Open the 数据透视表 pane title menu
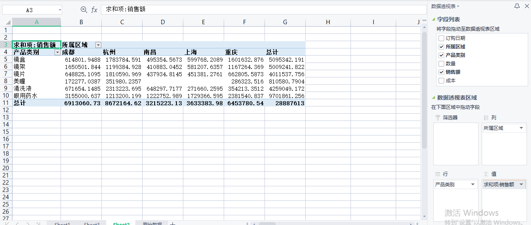The width and height of the screenshot is (531, 225). pyautogui.click(x=445, y=6)
